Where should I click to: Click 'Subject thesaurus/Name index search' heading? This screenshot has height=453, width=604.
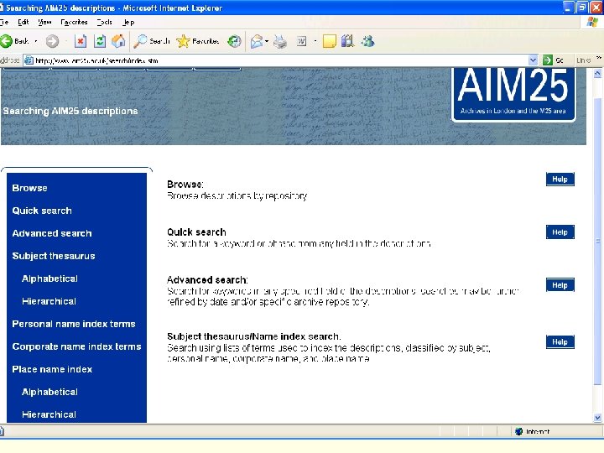(x=253, y=336)
